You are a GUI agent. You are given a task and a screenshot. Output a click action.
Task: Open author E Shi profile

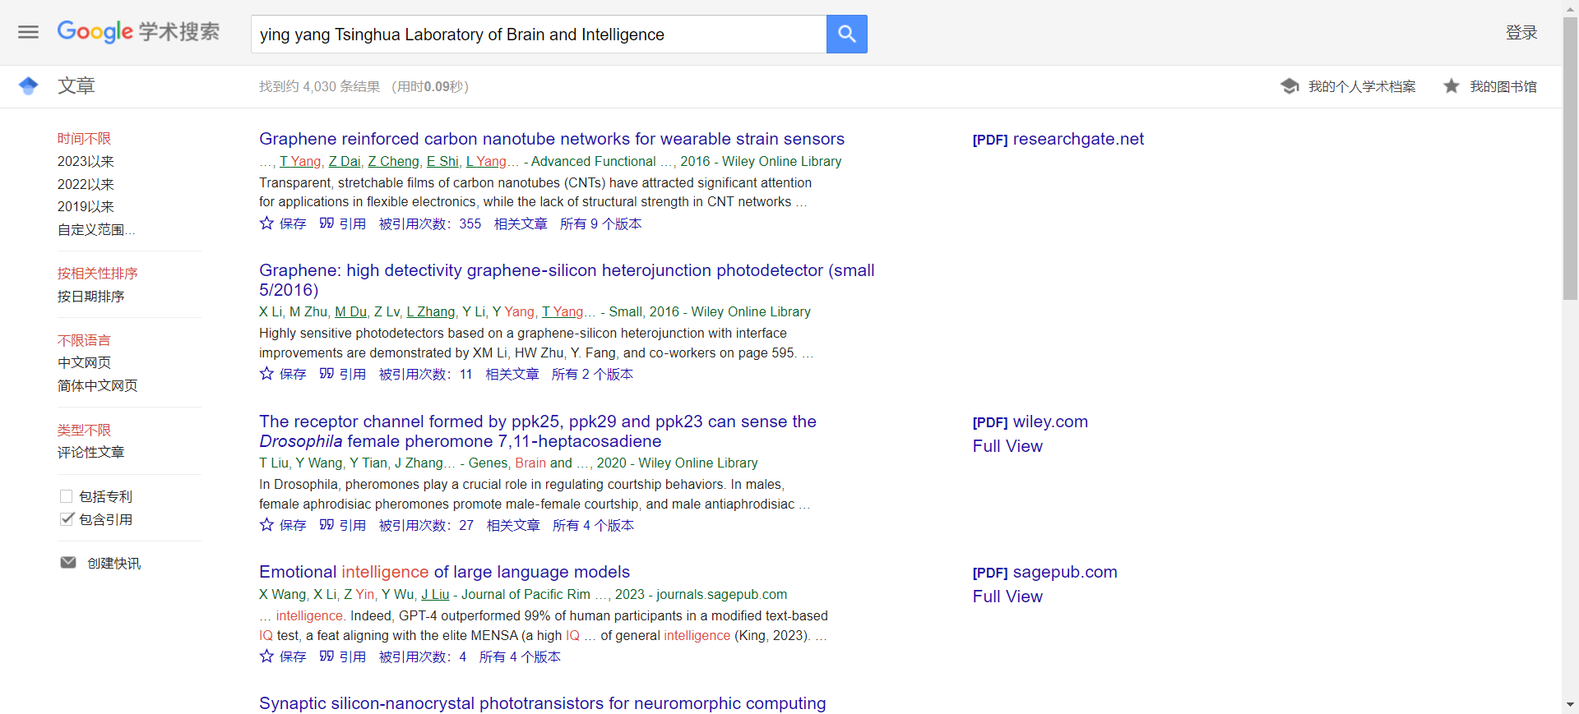tap(442, 161)
